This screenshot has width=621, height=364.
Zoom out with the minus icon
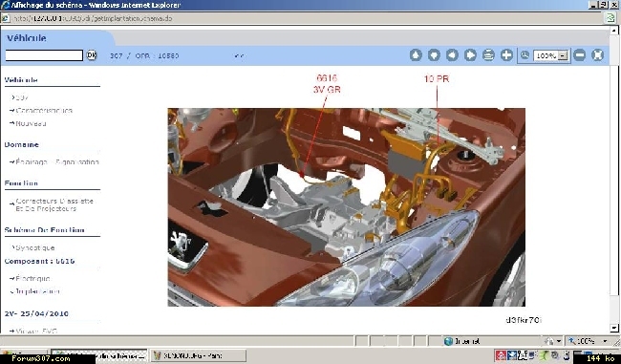point(579,55)
